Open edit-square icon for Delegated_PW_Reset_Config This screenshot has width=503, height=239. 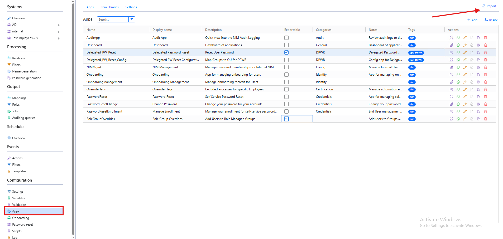[451, 60]
